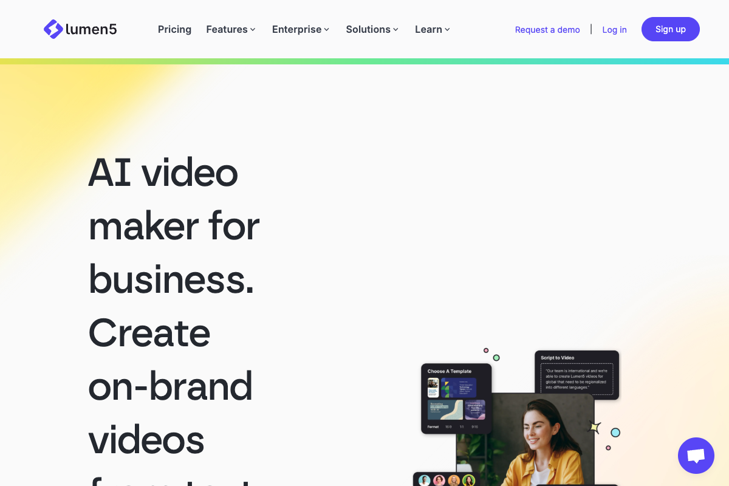
Task: Go to the Pricing page
Action: (x=174, y=29)
